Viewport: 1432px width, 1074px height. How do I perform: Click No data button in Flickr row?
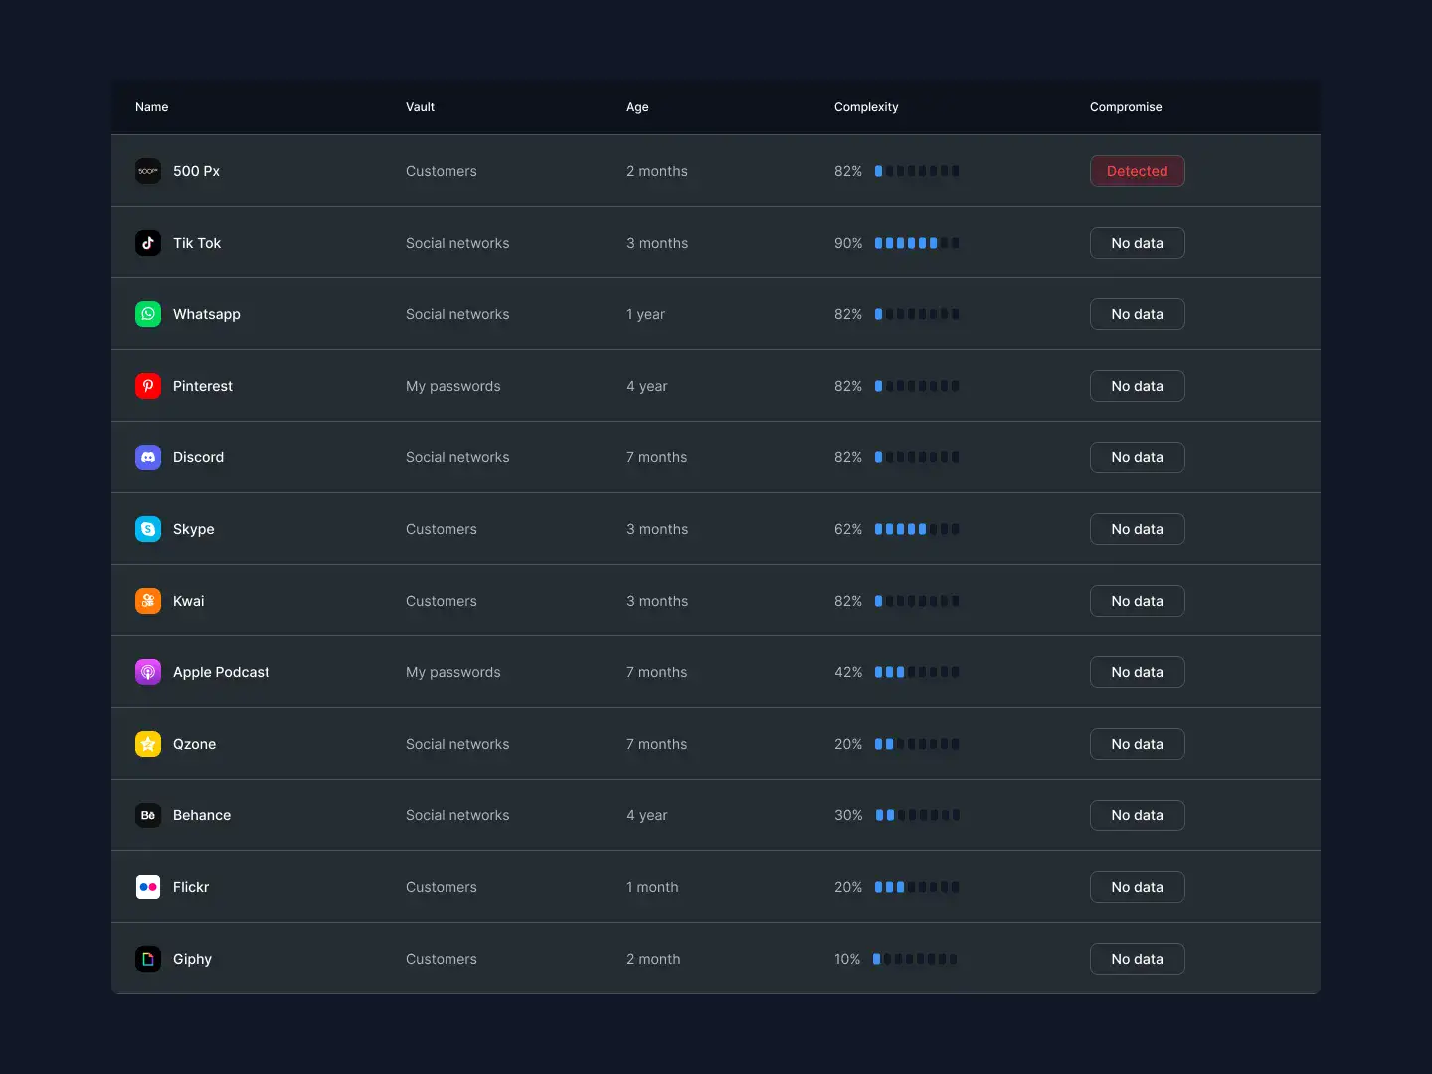click(x=1137, y=887)
